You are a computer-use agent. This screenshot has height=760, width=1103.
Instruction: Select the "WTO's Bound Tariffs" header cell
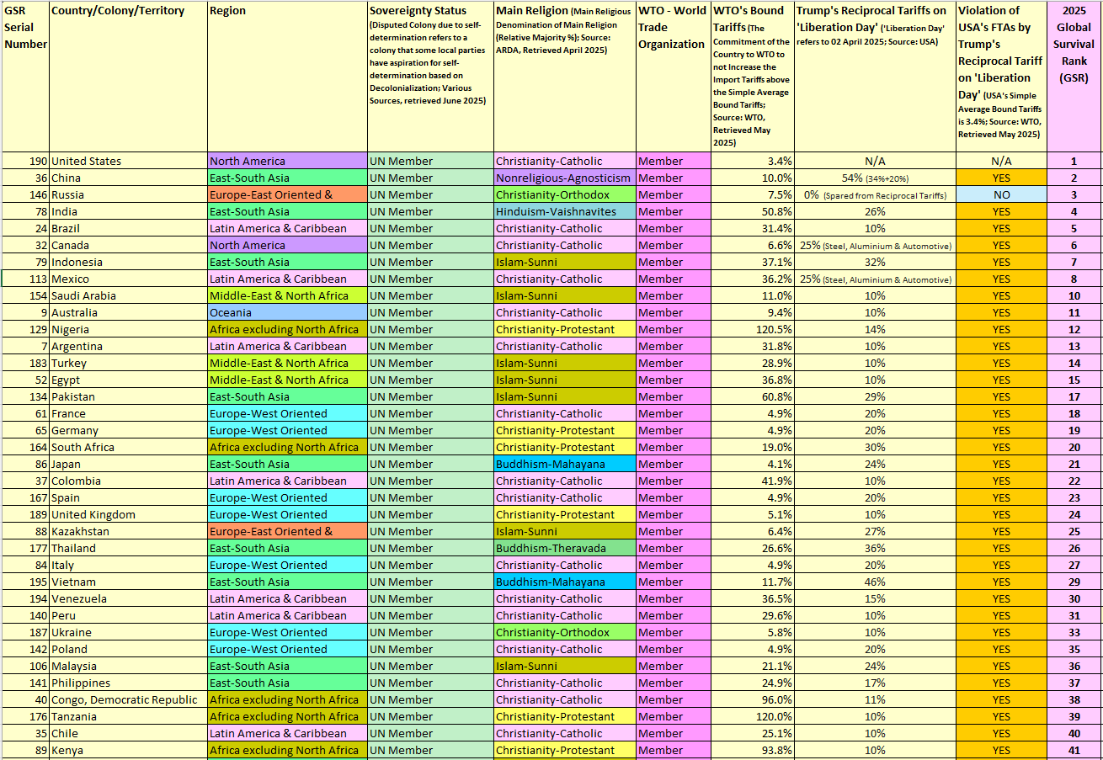752,77
